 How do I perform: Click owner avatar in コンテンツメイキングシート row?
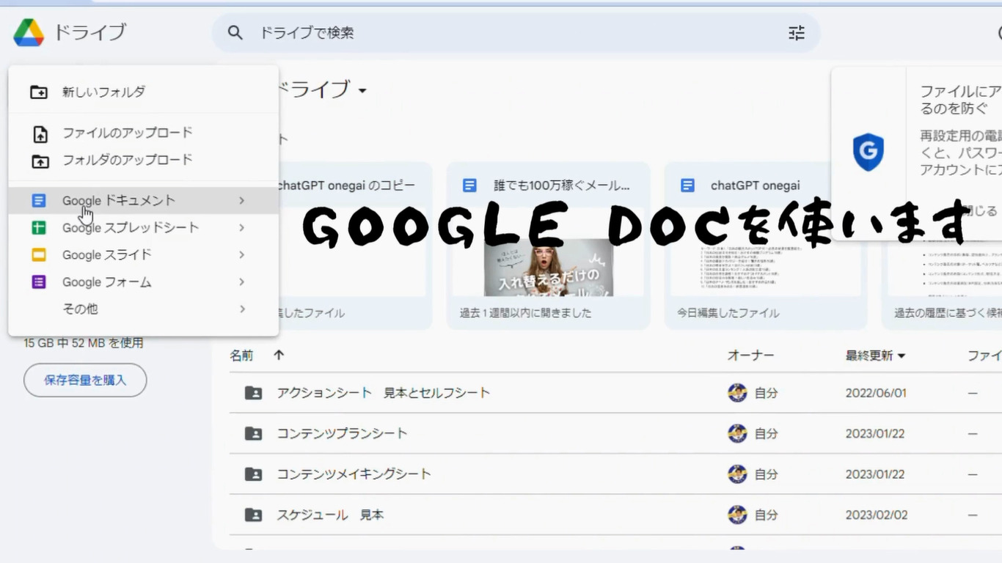click(x=737, y=474)
